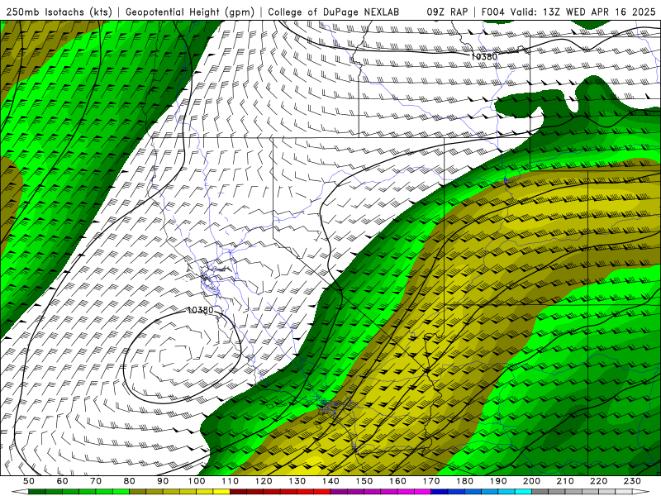Viewport: 661px width, 496px height.
Task: Click the 70 value on the color scale
Action: pos(96,481)
